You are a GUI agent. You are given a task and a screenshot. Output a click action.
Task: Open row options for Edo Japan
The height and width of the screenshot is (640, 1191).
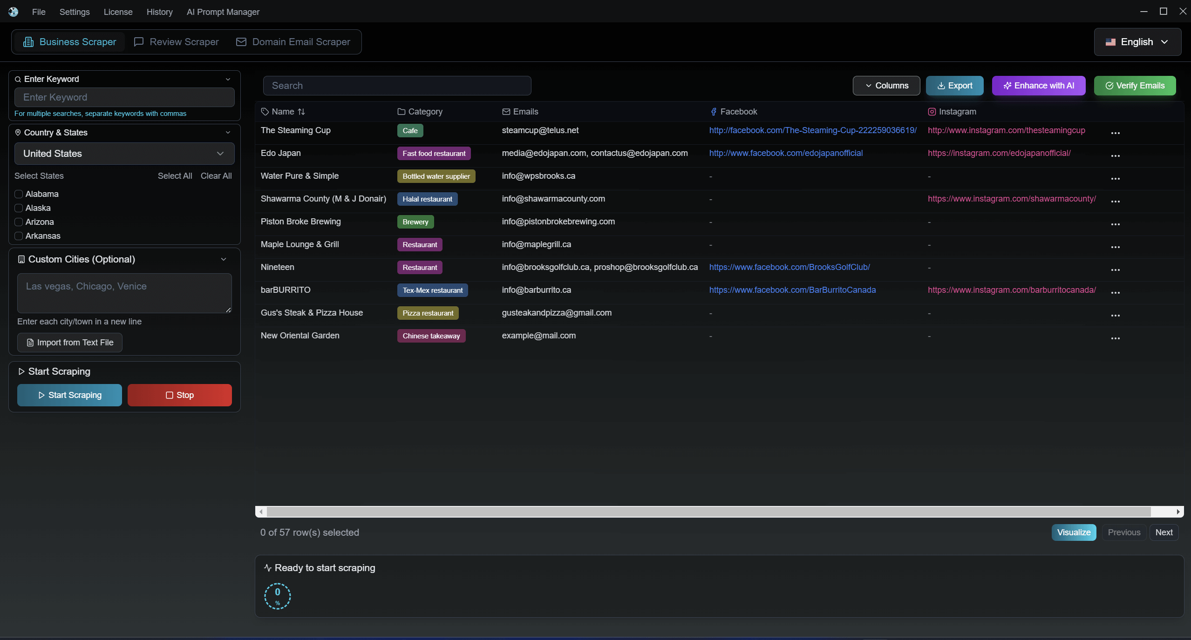[1115, 156]
